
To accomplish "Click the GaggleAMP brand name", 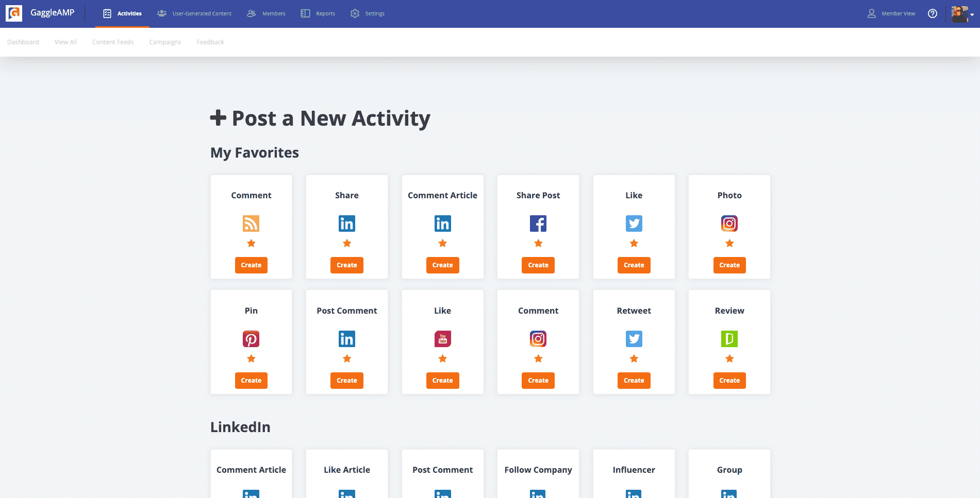I will [52, 13].
